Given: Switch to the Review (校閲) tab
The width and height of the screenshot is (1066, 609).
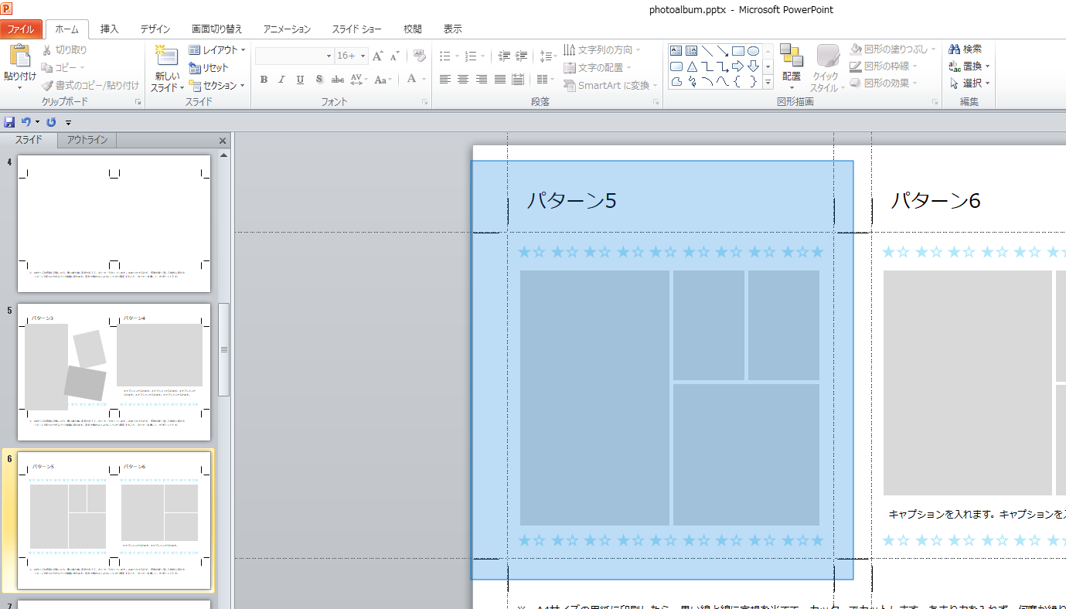Looking at the screenshot, I should coord(413,29).
